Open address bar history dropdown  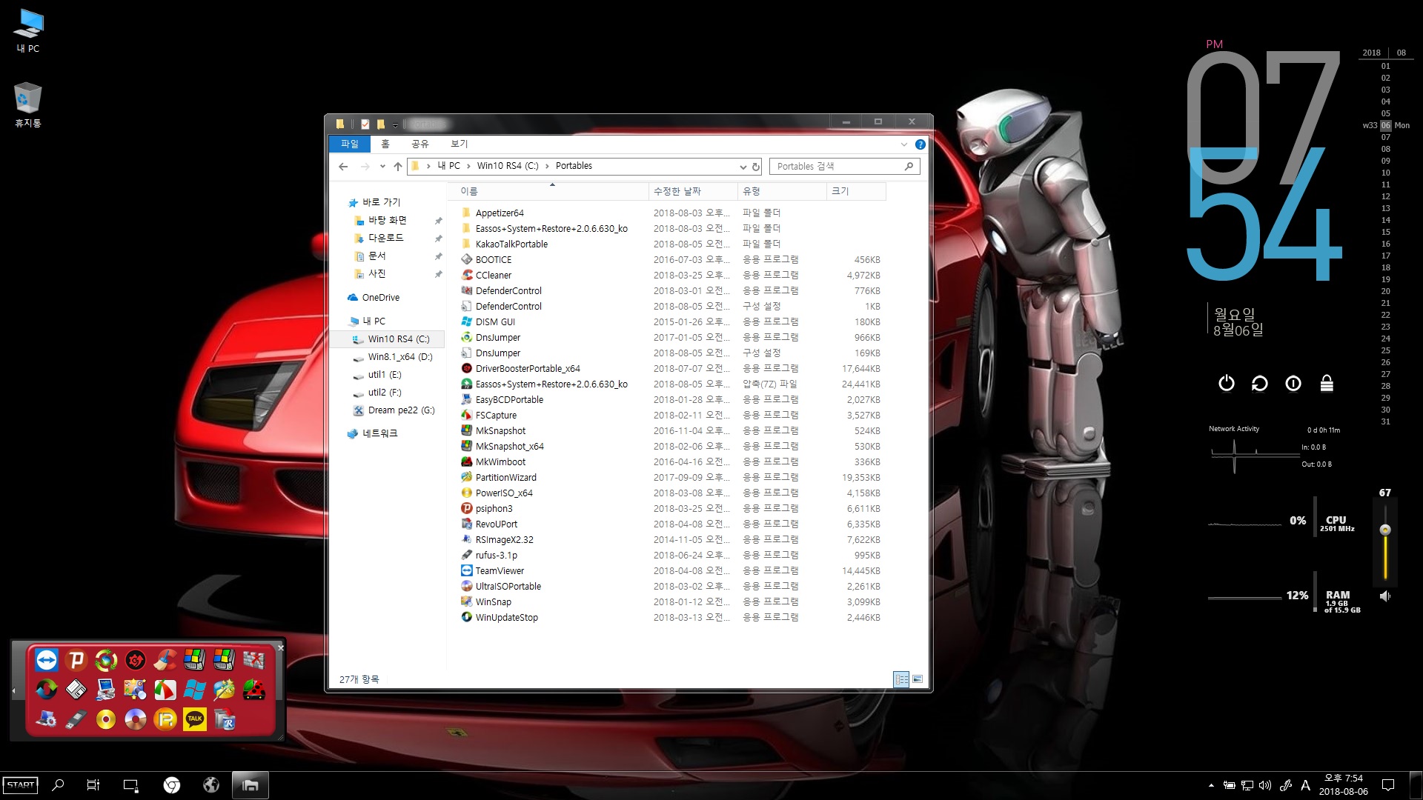pyautogui.click(x=743, y=167)
